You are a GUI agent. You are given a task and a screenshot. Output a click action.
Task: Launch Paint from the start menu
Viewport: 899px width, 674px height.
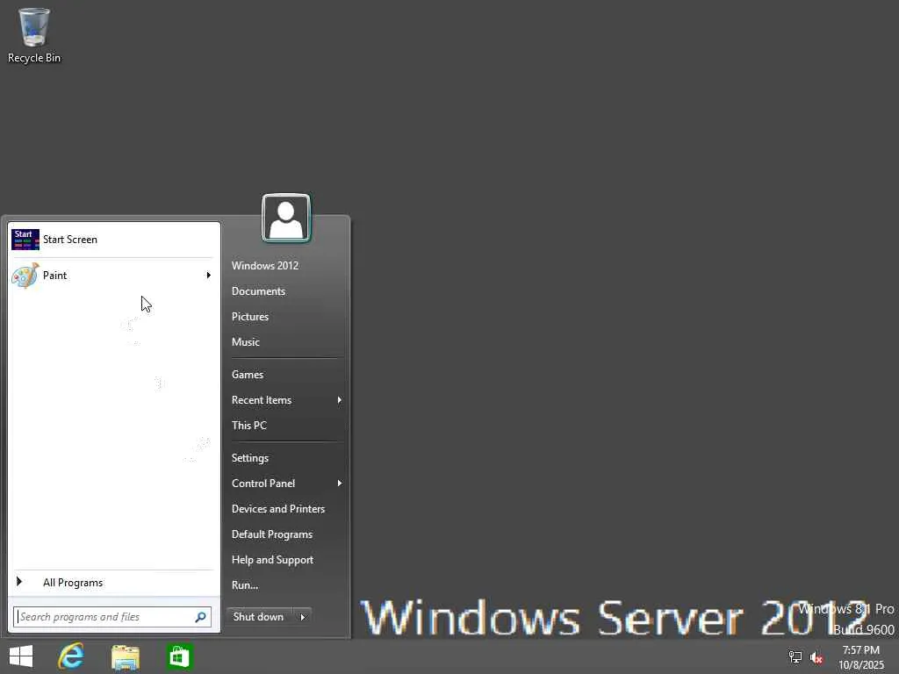tap(112, 276)
